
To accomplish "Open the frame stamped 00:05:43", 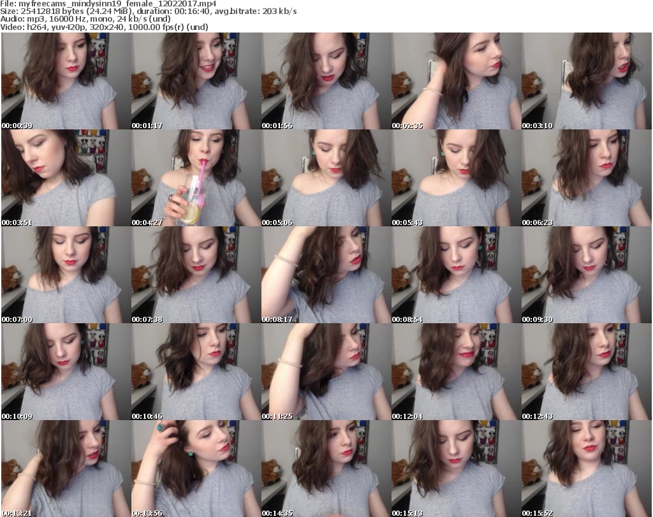I will point(457,178).
